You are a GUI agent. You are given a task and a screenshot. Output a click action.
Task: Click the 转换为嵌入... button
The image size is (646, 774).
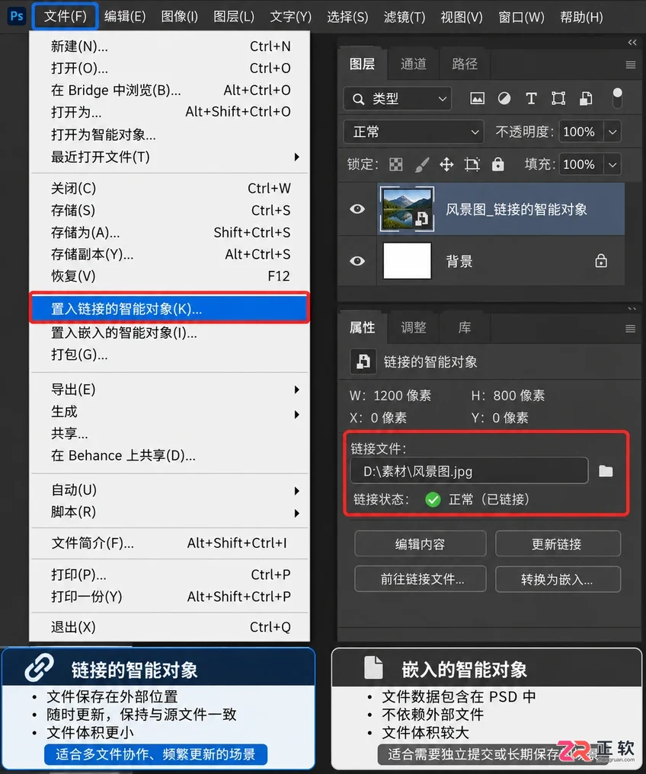coord(558,579)
